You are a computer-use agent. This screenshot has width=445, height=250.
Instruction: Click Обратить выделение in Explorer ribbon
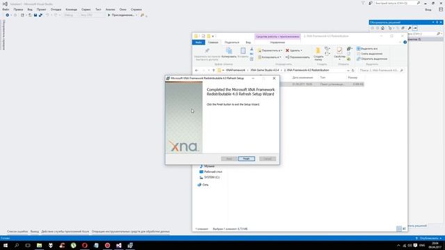click(x=372, y=59)
